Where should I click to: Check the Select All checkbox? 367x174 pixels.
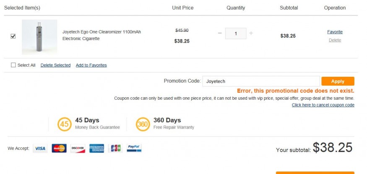click(x=13, y=65)
